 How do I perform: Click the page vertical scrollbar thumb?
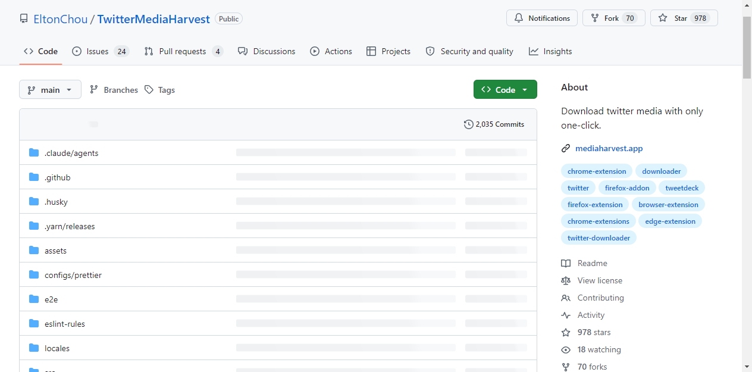click(x=747, y=48)
